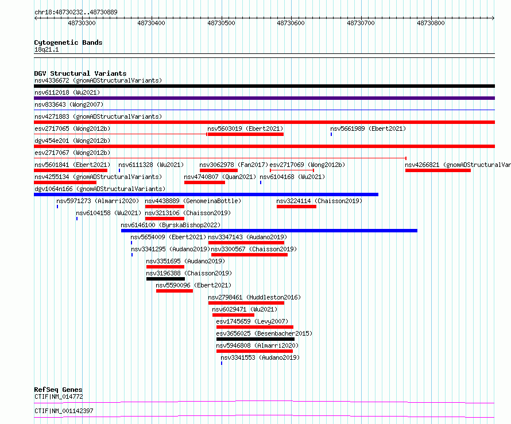Viewport: 511px width, 424px height.
Task: Click the purple nsv6112018 variant bar
Action: tap(264, 98)
